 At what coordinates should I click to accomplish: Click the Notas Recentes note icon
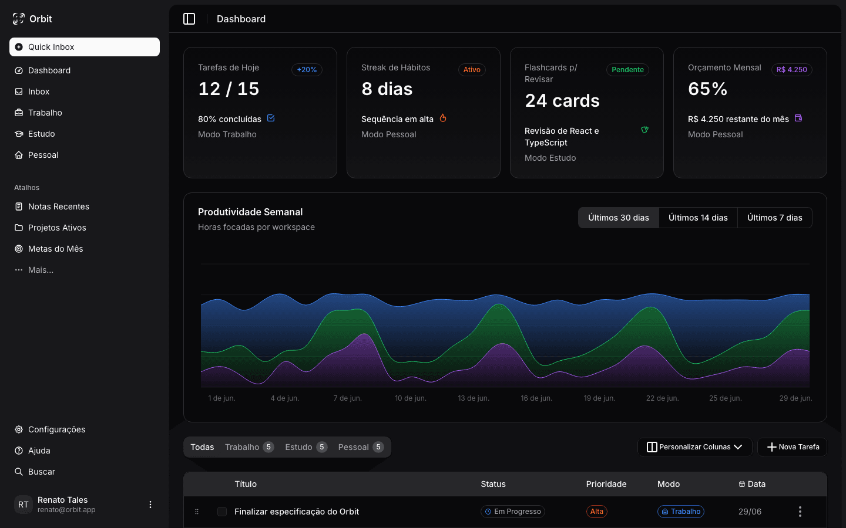tap(18, 207)
